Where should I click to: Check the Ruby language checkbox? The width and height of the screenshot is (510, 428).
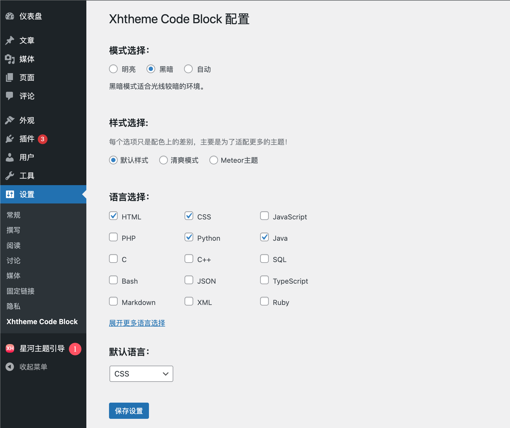tap(264, 301)
